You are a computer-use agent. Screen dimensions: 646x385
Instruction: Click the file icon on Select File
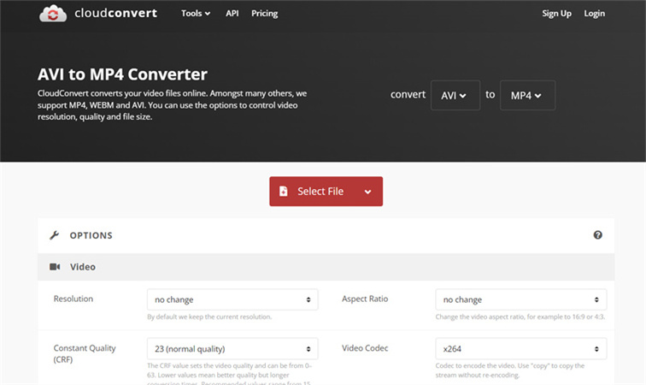tap(284, 192)
